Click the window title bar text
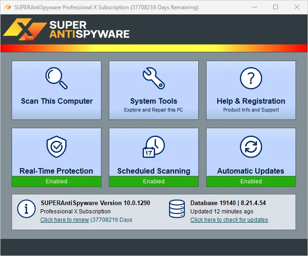Viewport: 308px width, 256px height. (x=106, y=7)
